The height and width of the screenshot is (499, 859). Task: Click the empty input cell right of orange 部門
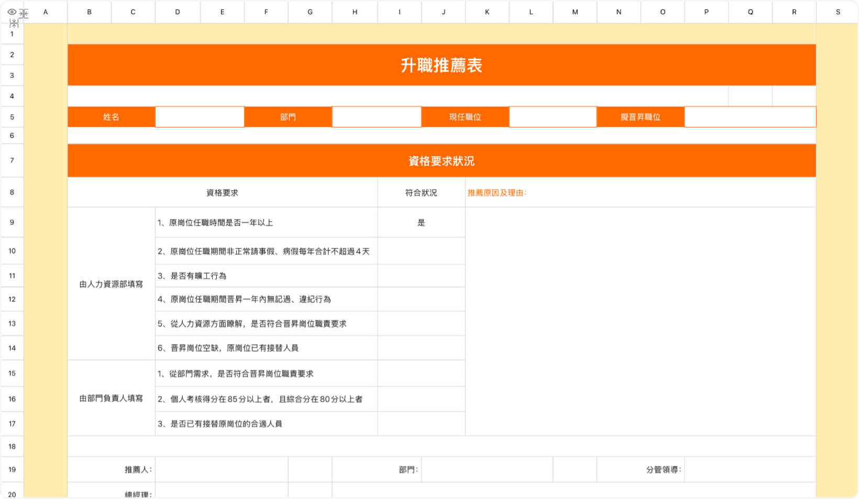(377, 117)
